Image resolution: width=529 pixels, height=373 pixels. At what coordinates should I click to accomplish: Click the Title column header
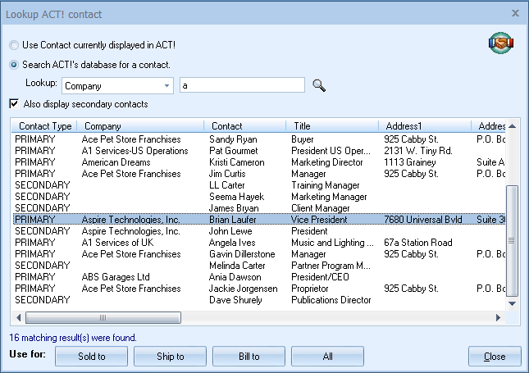[x=332, y=126]
